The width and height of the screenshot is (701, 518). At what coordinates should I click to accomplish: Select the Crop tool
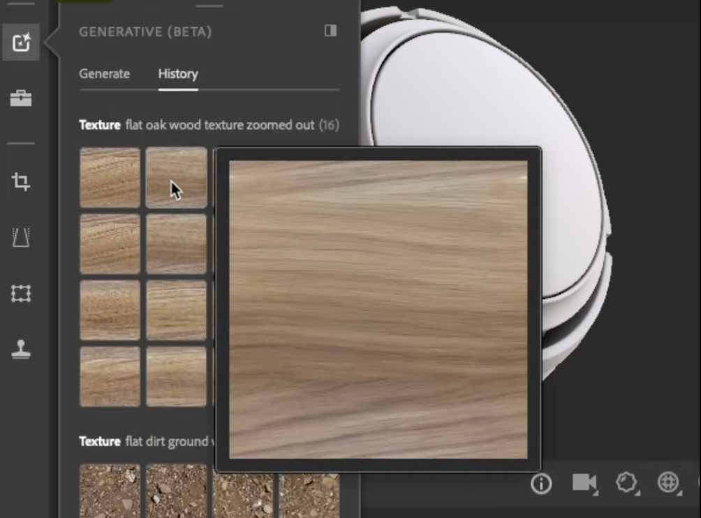(x=21, y=182)
